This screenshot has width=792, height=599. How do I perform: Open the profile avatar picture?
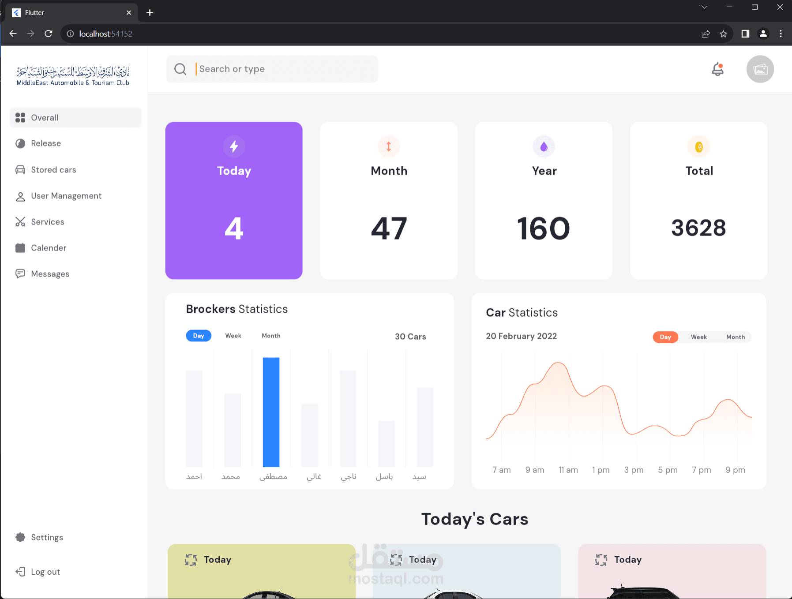tap(760, 69)
